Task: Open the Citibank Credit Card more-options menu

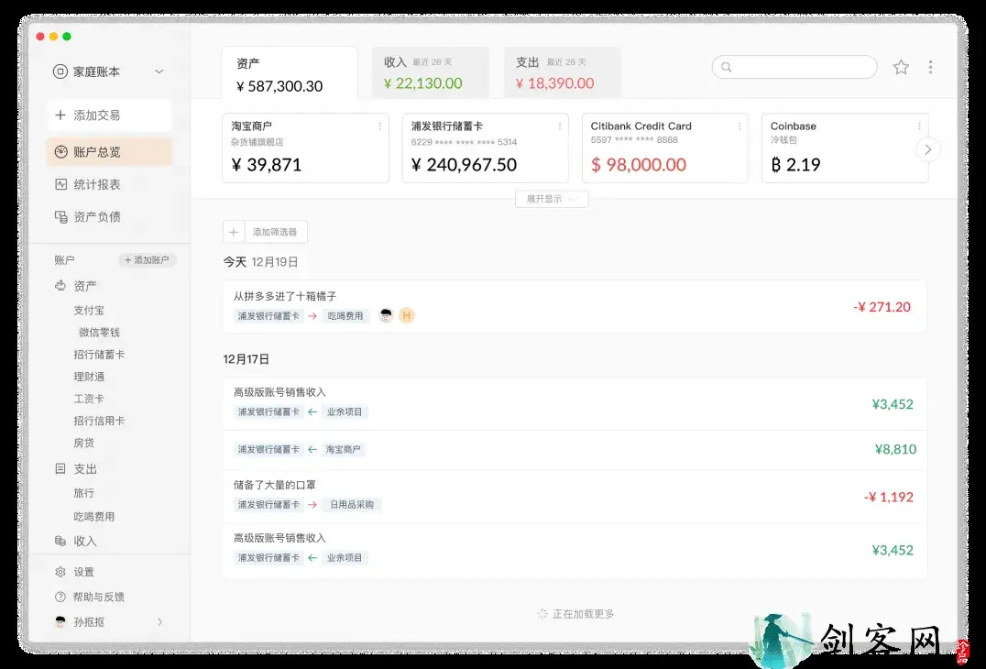Action: click(739, 126)
